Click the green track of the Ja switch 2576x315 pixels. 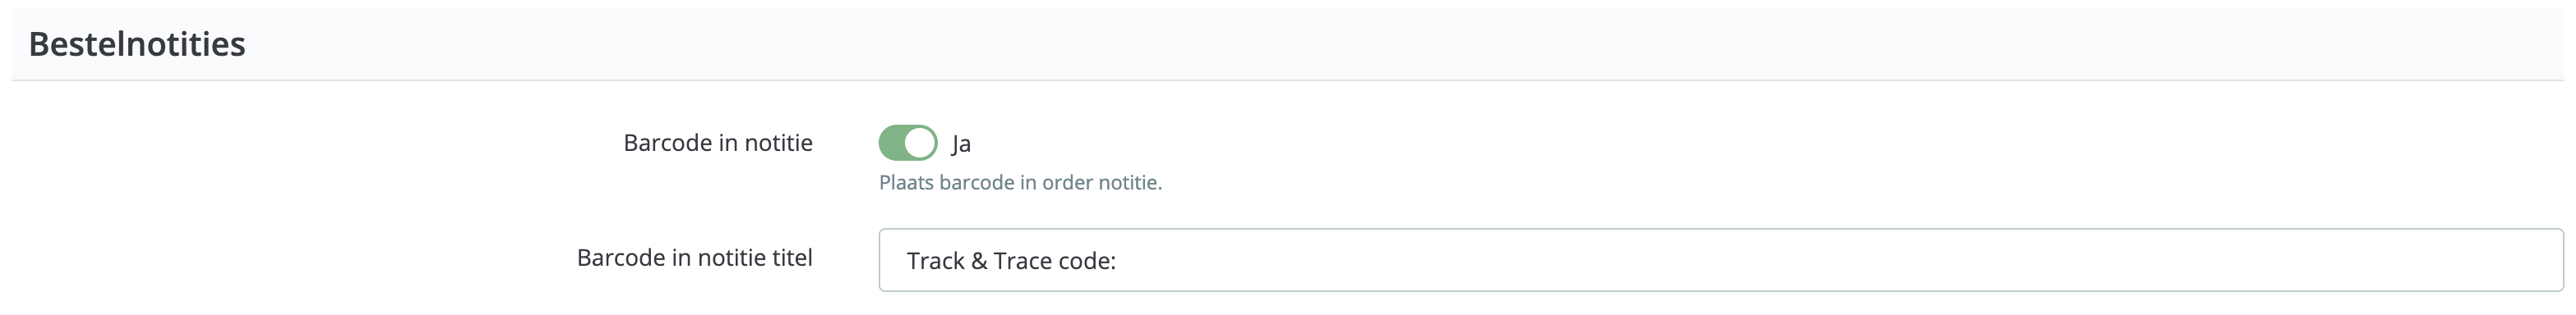[x=891, y=143]
